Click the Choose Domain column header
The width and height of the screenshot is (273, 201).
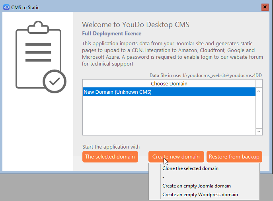169,83
